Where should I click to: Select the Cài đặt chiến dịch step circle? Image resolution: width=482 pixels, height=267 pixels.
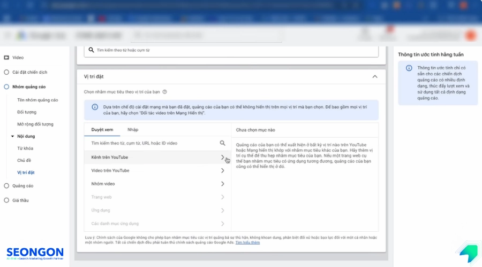click(x=6, y=72)
